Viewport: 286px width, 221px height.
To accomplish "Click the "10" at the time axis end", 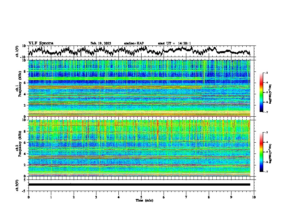I will 254,197.
